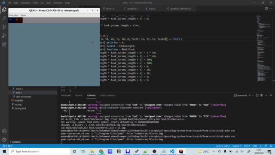
Task: Click the Ln 215, Col 51 status item
Action: [223, 146]
